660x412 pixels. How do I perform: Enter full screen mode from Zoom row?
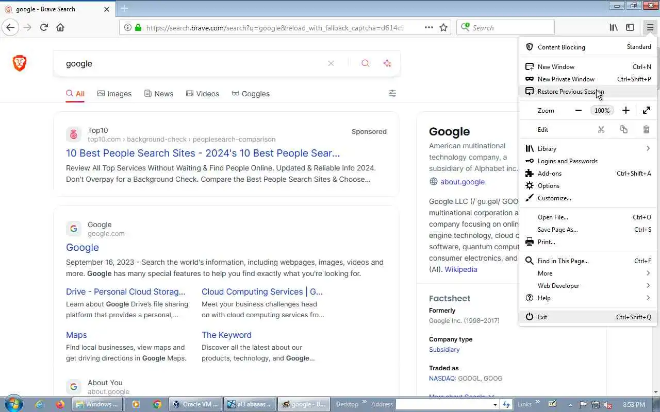tap(647, 110)
